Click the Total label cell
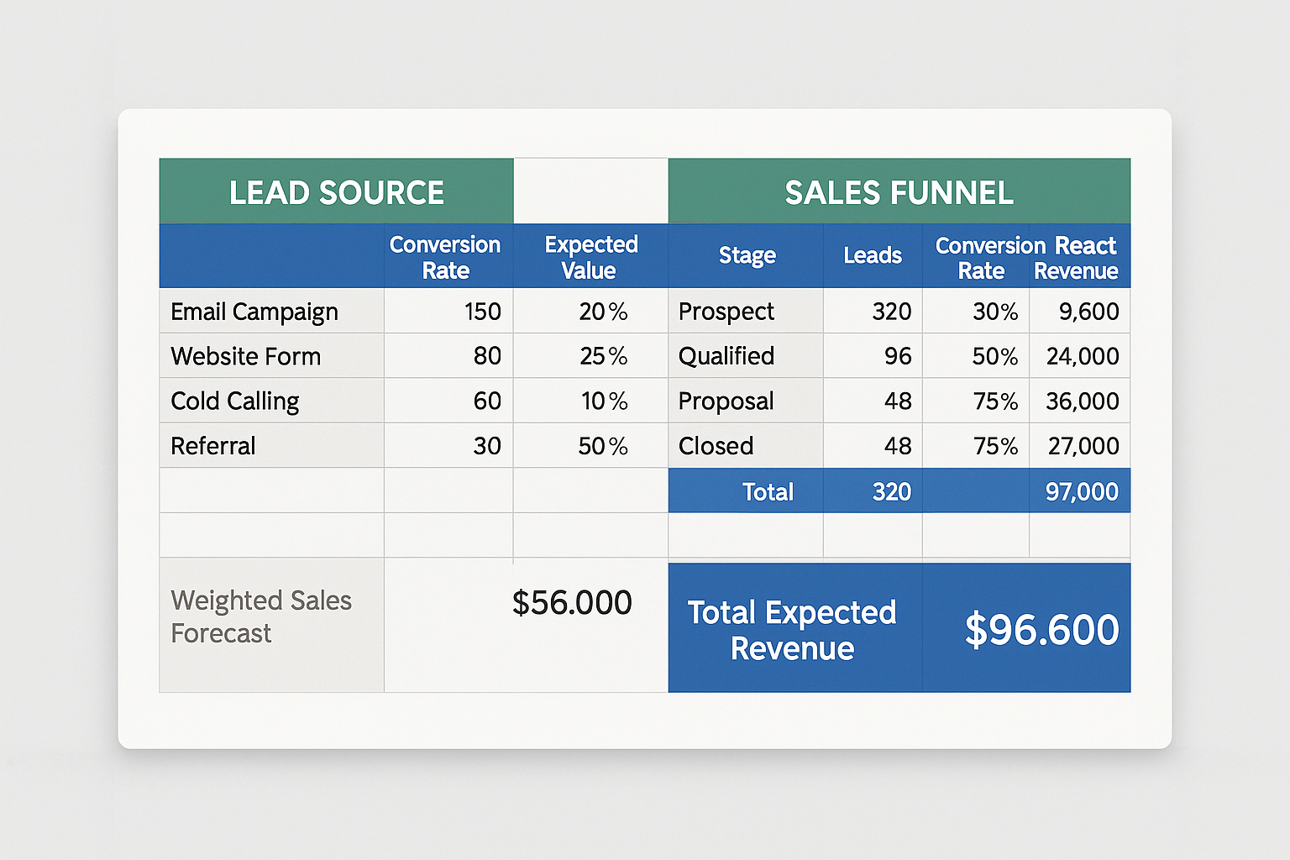 [746, 490]
